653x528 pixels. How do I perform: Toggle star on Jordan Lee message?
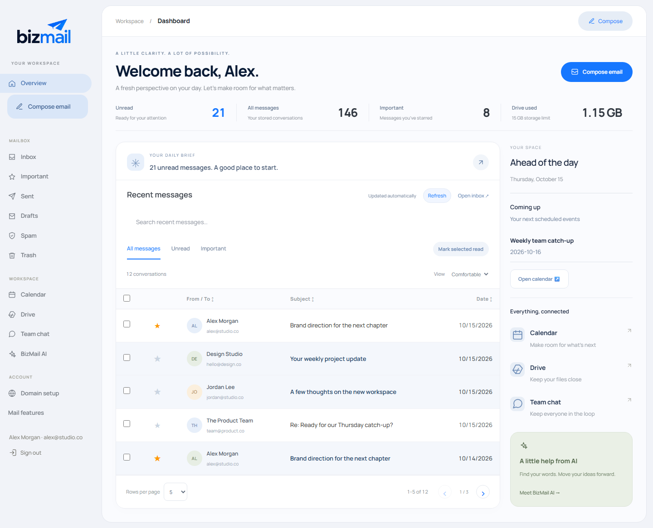tap(157, 392)
